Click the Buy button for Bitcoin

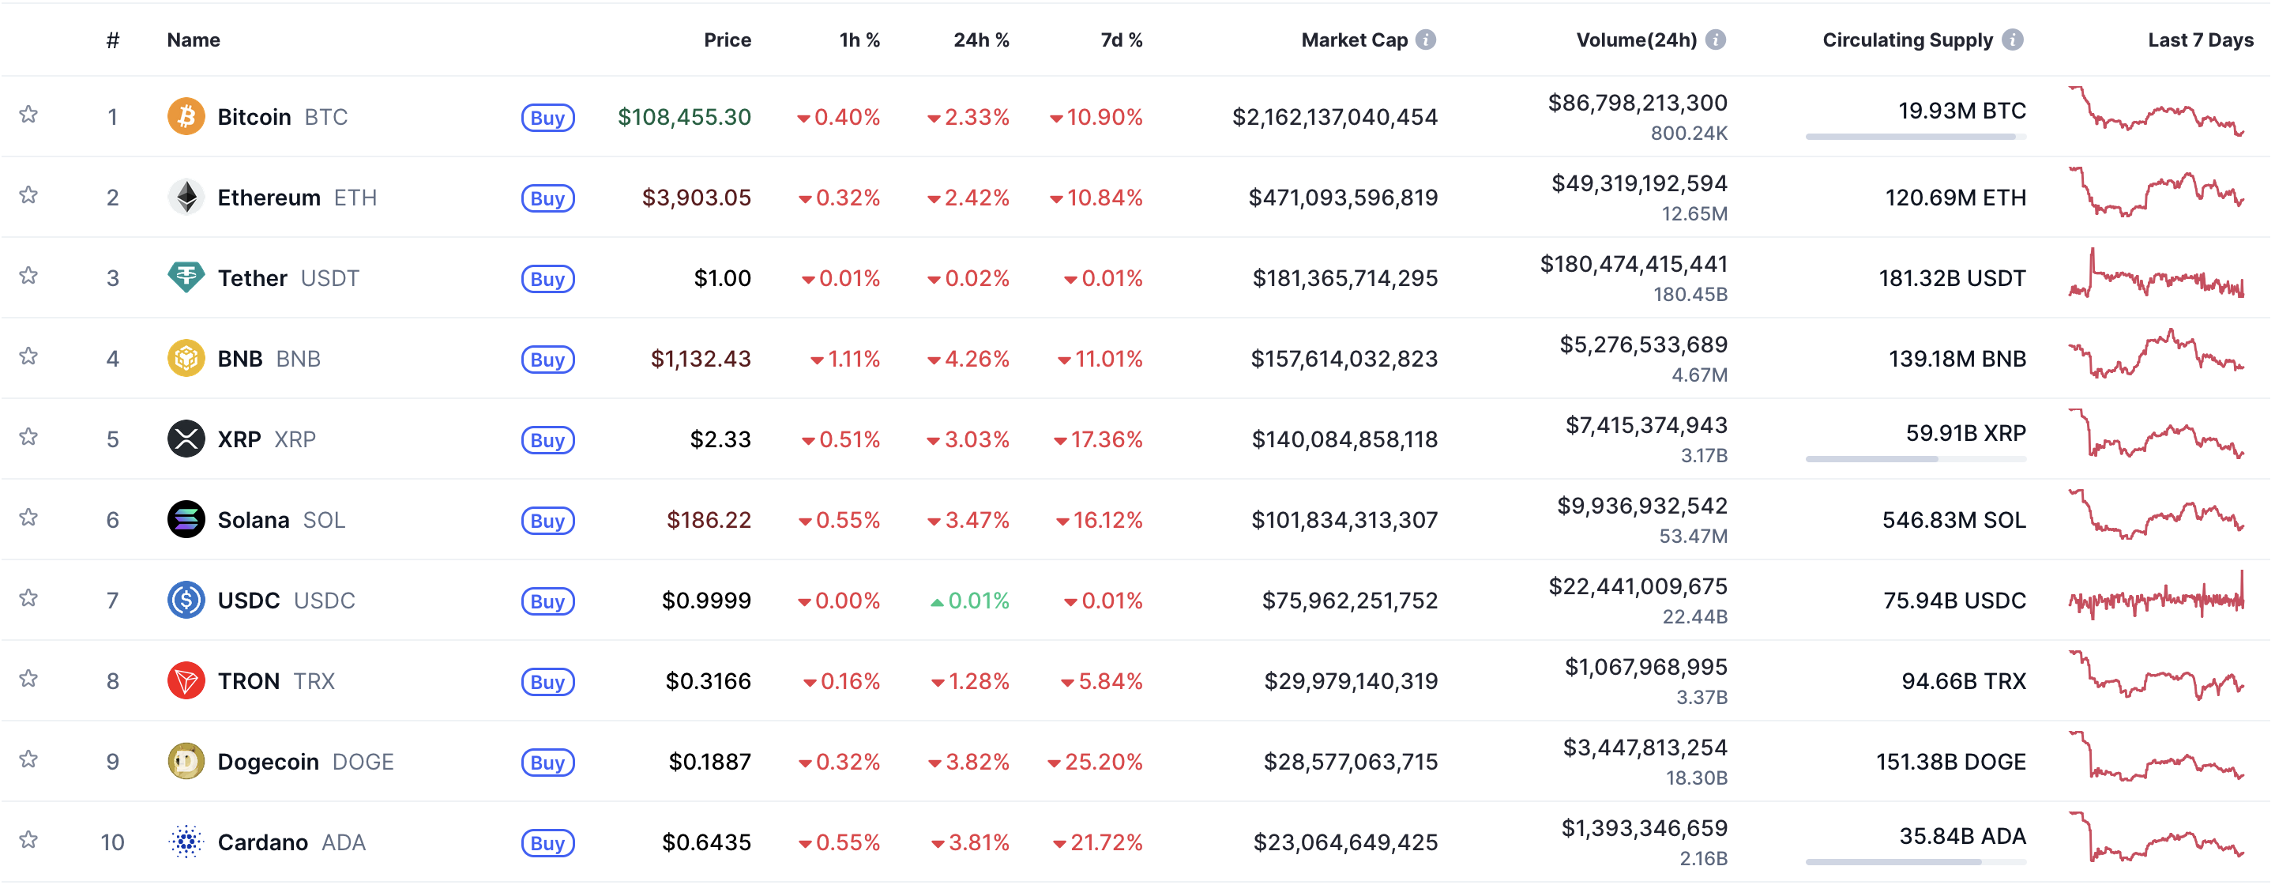pyautogui.click(x=547, y=118)
